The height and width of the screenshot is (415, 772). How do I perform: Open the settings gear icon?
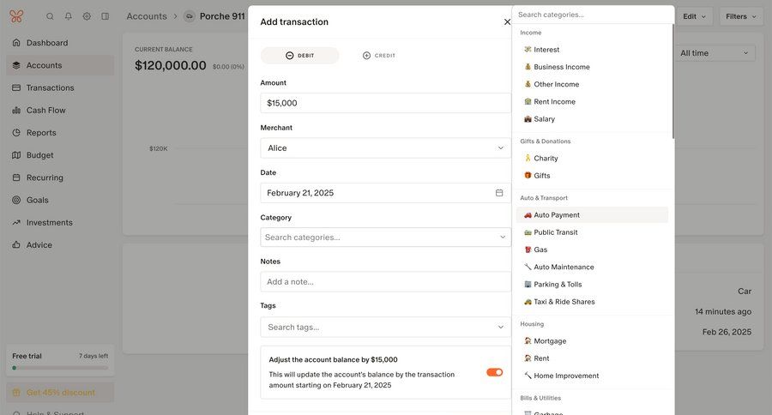[x=87, y=16]
